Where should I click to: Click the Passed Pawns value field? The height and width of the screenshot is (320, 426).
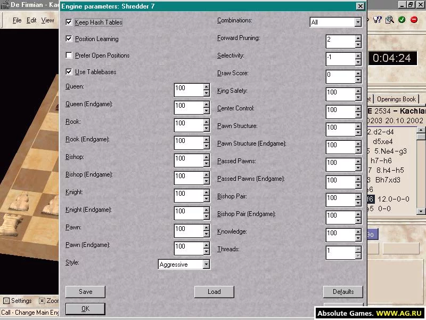coord(340,165)
